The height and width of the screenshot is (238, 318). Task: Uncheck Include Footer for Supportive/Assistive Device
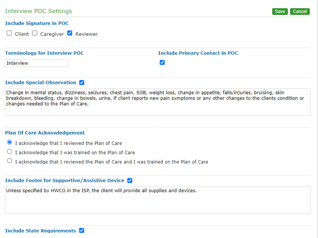[130, 180]
